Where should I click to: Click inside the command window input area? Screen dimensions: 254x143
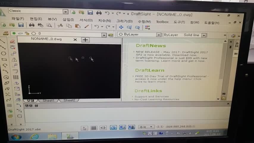point(126,115)
